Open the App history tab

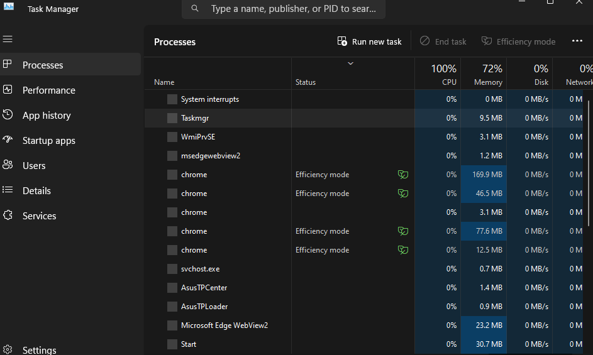[x=47, y=116]
